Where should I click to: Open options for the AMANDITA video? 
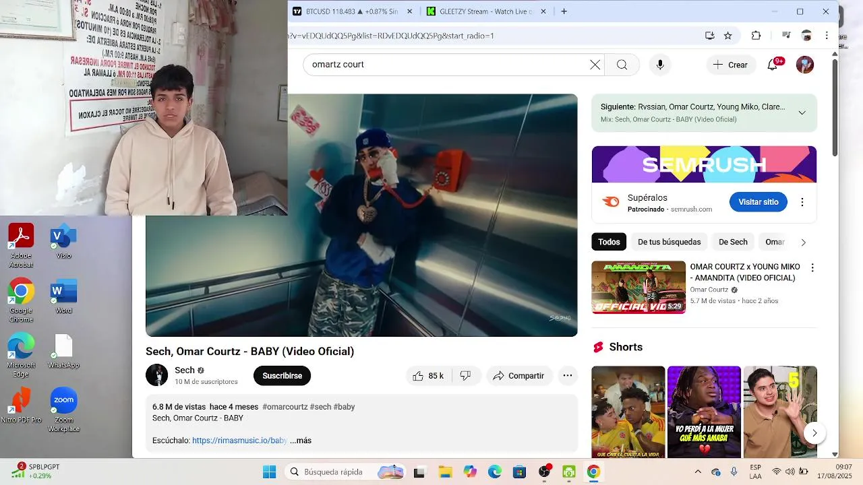point(812,268)
